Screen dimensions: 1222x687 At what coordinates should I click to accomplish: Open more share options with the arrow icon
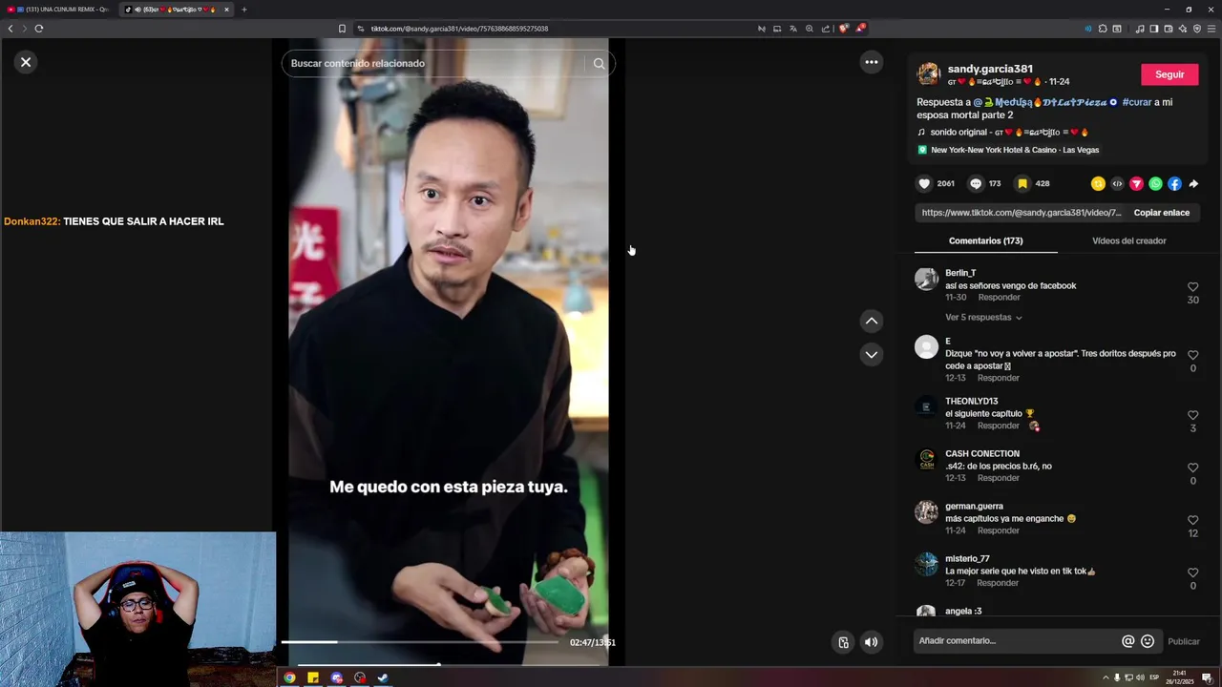tap(1193, 184)
